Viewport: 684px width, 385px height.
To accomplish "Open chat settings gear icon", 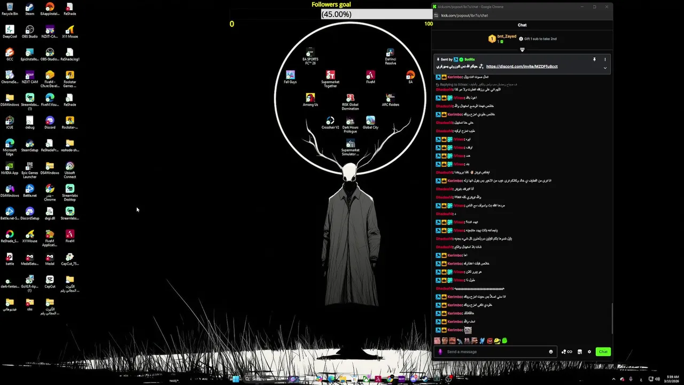I will 589,352.
